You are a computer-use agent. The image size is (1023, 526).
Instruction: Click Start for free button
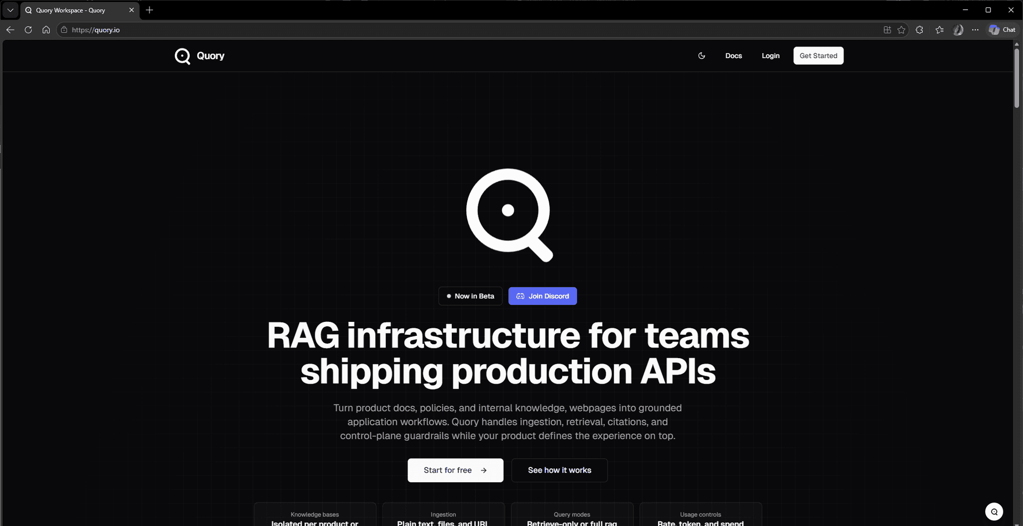(x=456, y=470)
